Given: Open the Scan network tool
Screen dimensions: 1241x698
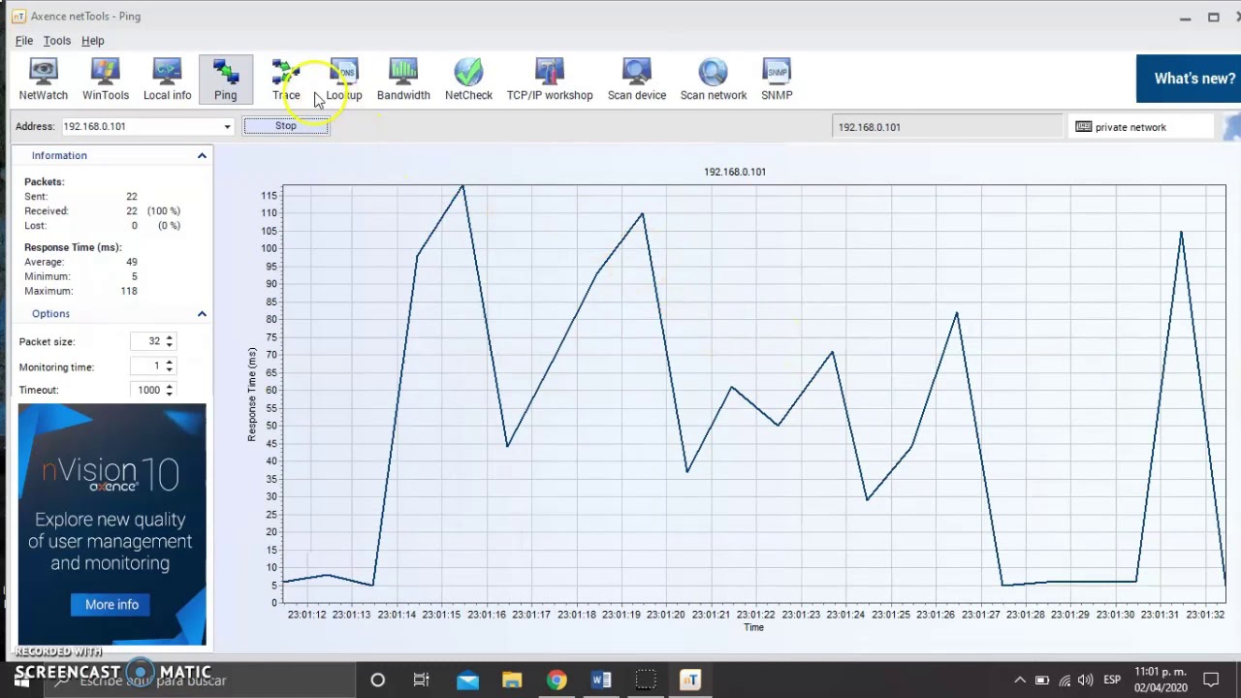Looking at the screenshot, I should [714, 79].
